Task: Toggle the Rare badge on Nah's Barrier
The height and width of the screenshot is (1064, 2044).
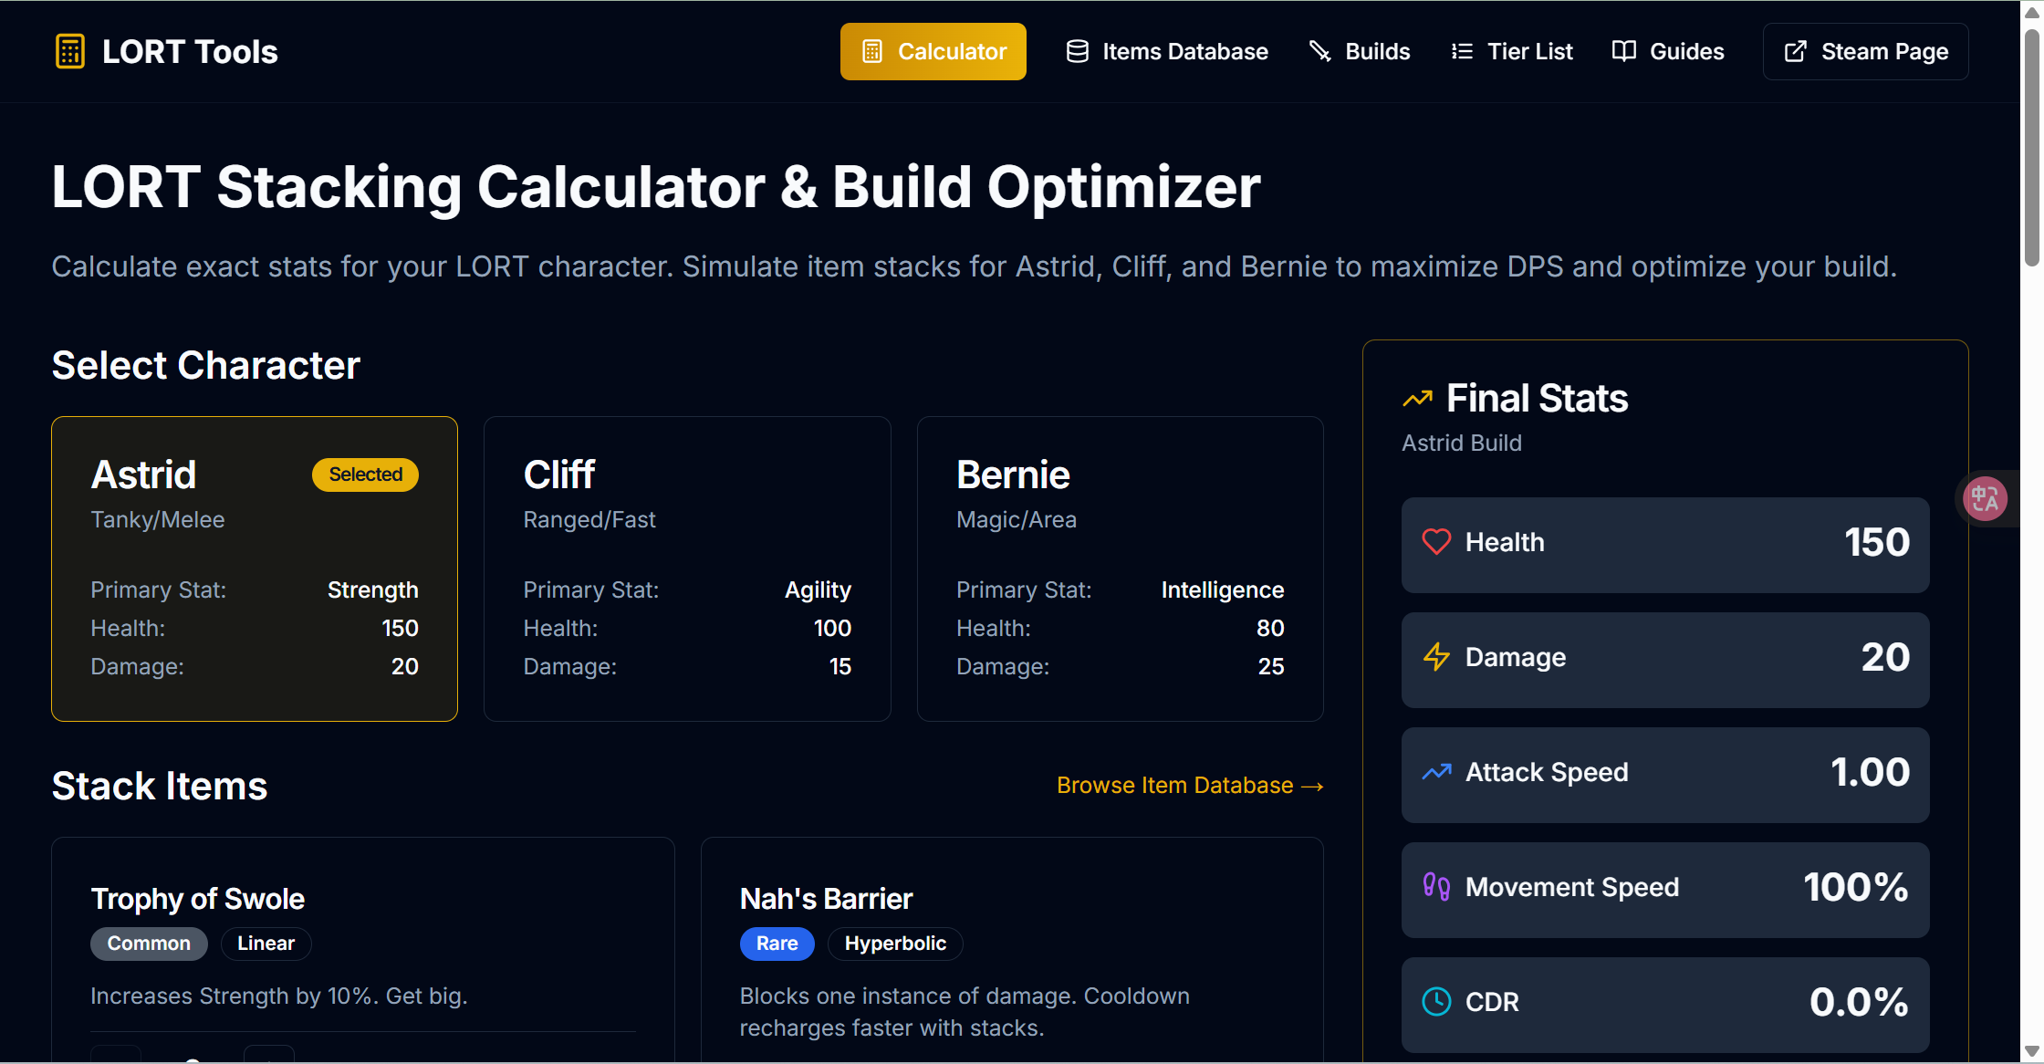Action: (777, 944)
